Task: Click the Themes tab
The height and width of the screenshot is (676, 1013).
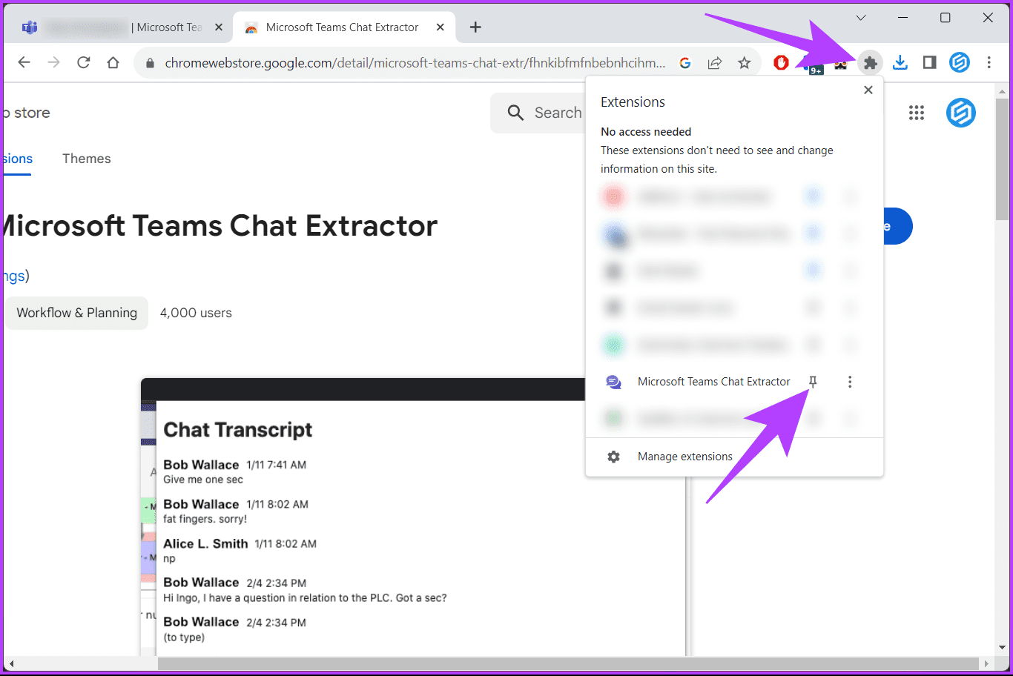Action: point(87,159)
